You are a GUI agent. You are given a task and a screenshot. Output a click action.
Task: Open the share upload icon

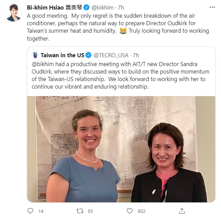(182, 211)
